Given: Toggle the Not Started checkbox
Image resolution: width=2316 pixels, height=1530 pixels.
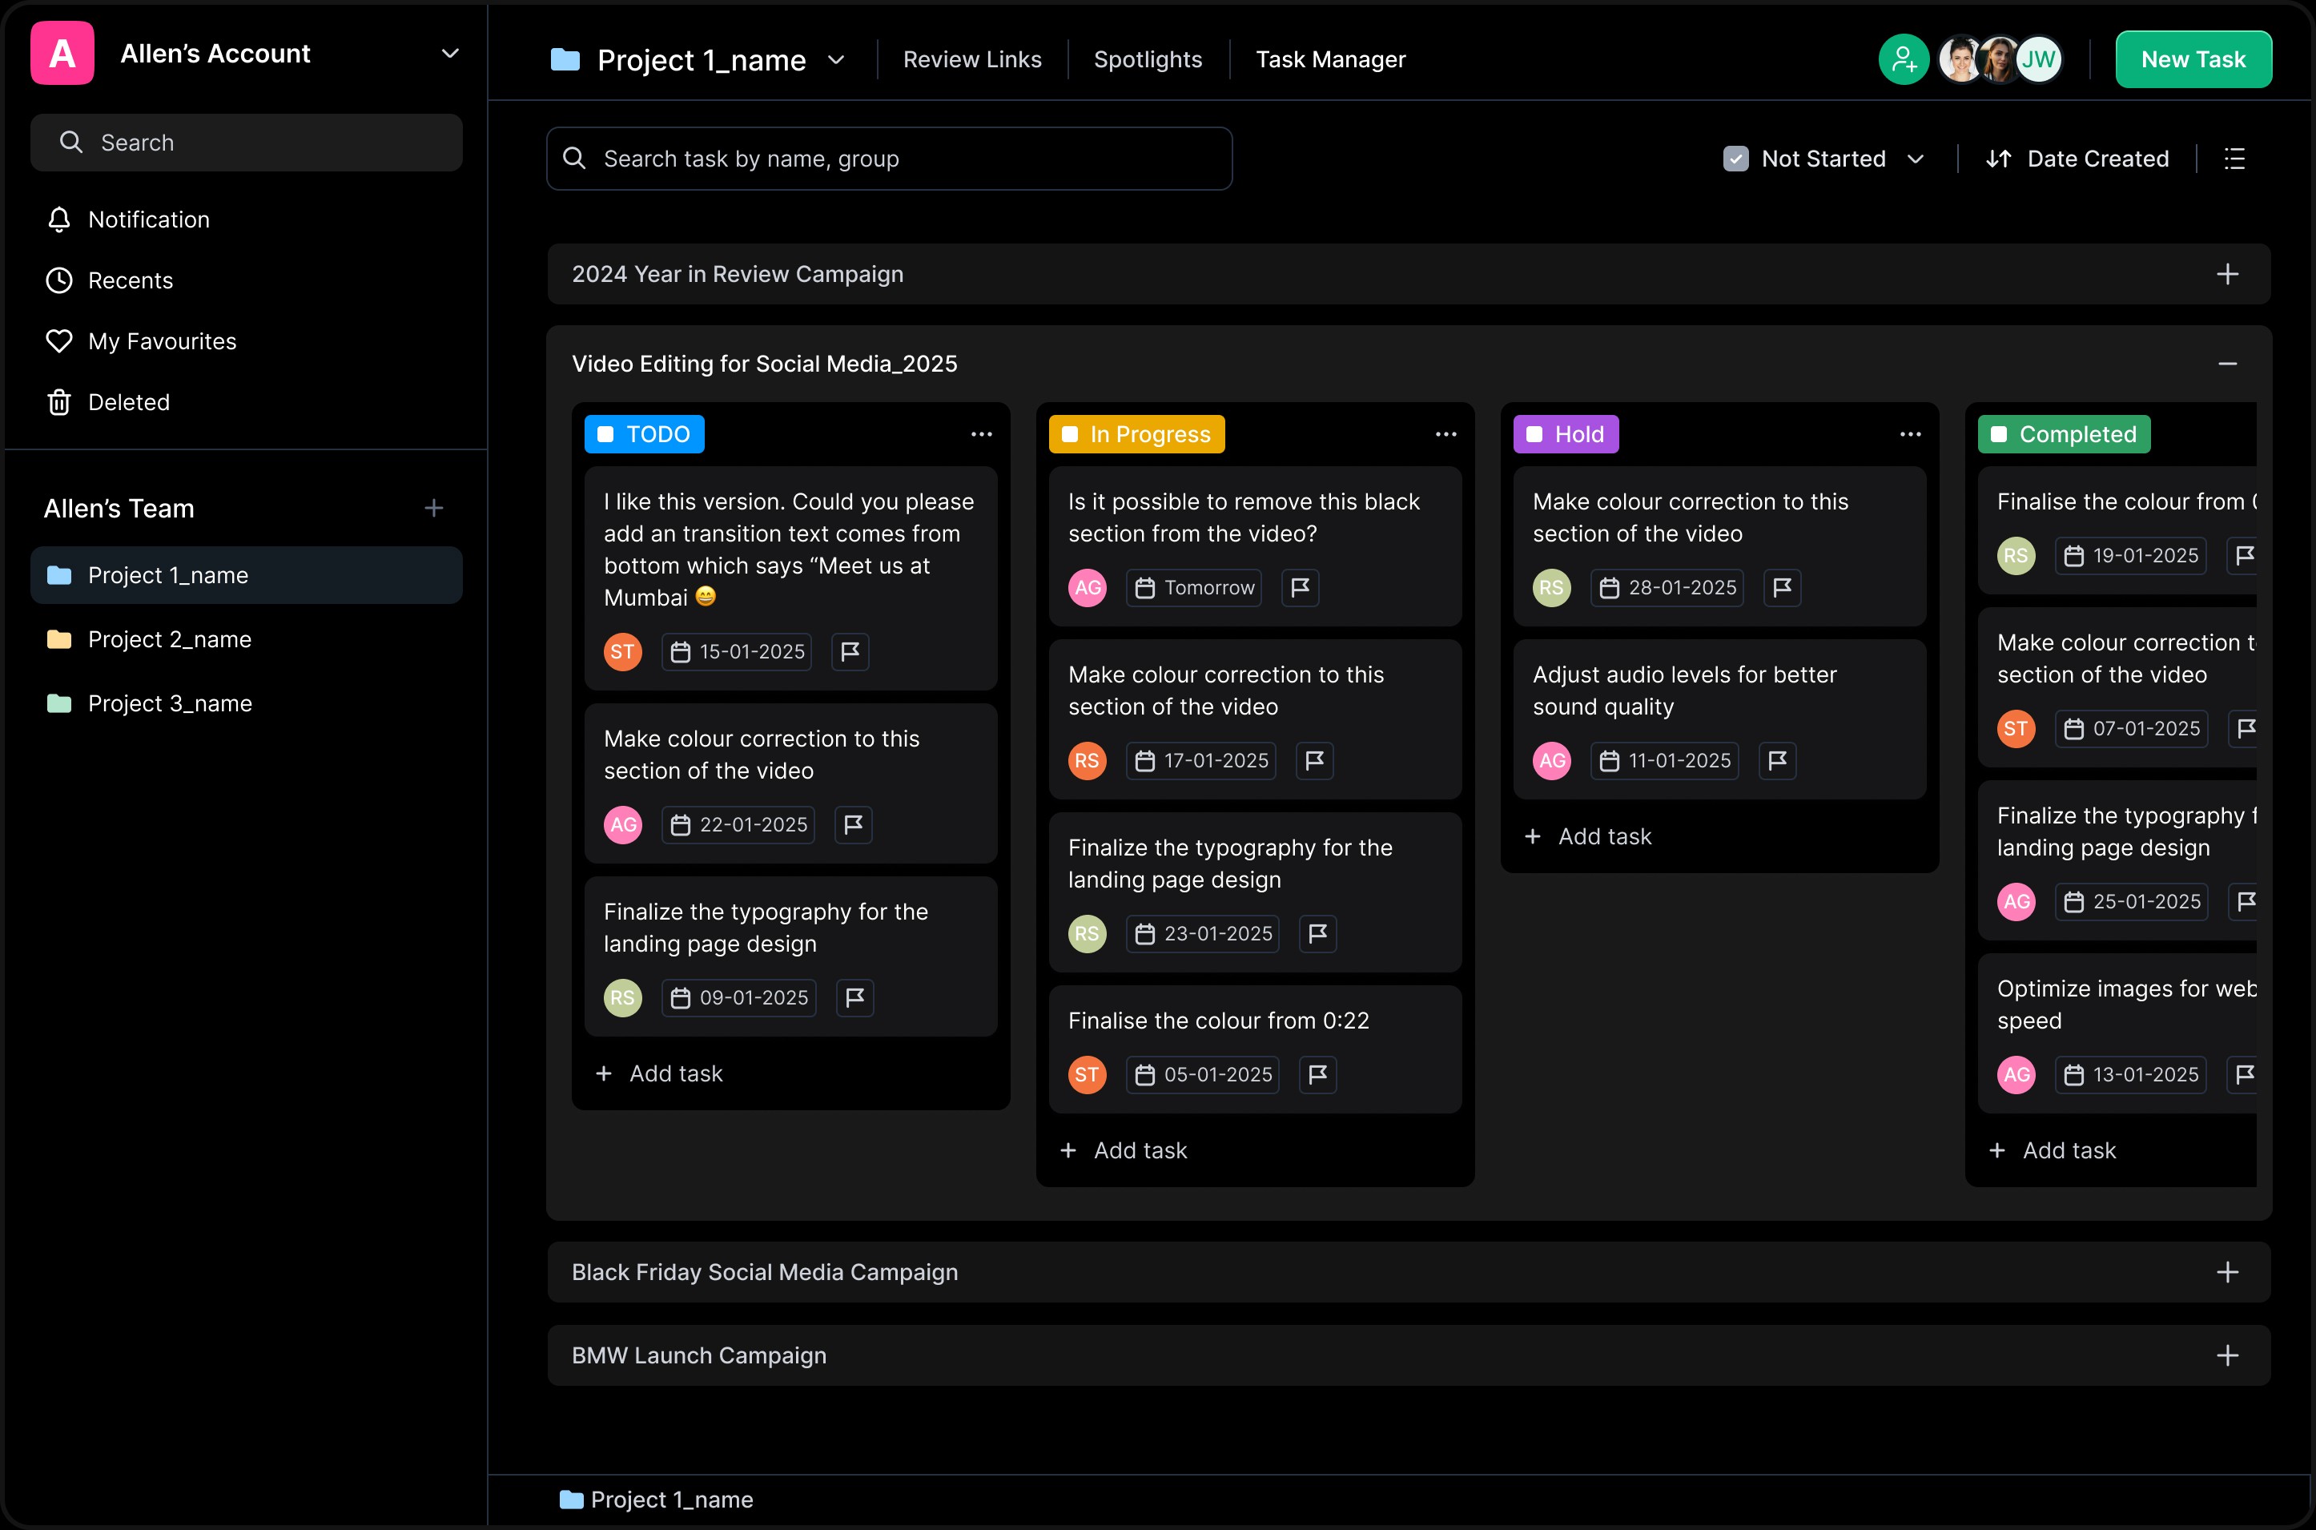Looking at the screenshot, I should [1735, 159].
